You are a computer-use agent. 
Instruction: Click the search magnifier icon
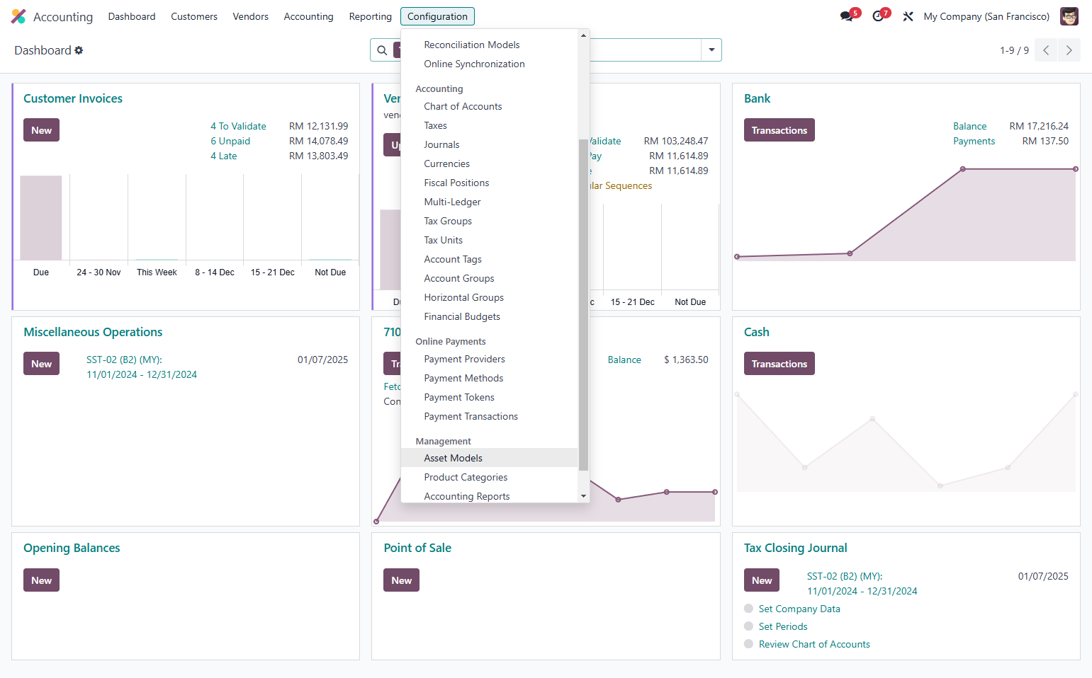[x=382, y=50]
